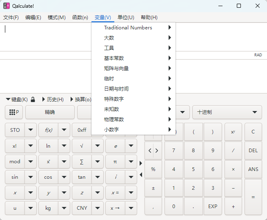Click the x = solve button
This screenshot has height=220, width=267.
point(115,193)
